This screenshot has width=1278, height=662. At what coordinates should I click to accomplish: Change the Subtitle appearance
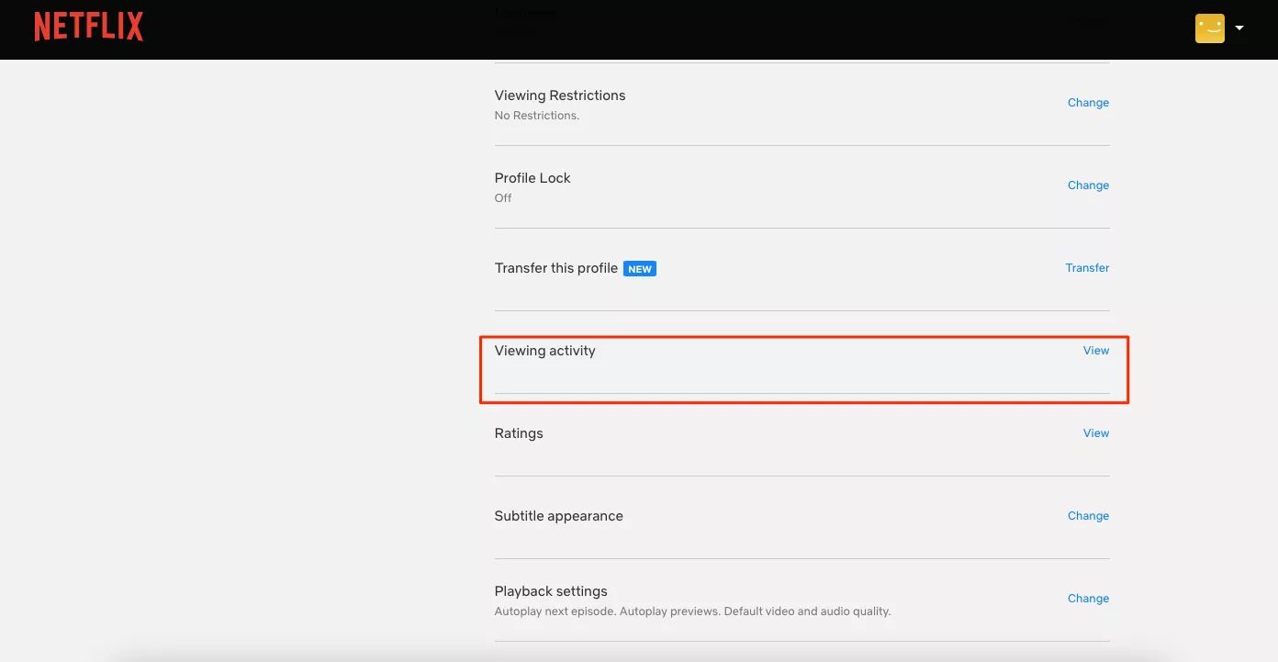tap(1088, 516)
